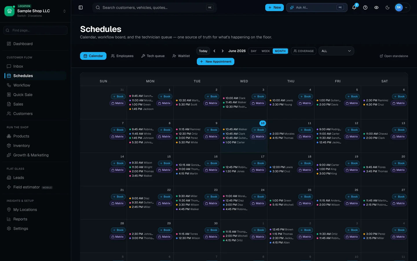Switch calendar to DAY view
This screenshot has height=261, width=417.
[x=254, y=51]
